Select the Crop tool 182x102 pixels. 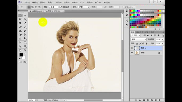20,23
